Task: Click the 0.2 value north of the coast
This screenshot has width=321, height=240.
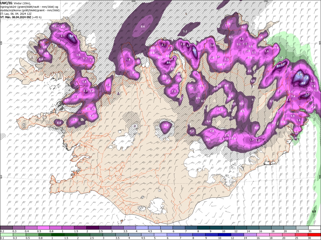Action: coord(185,31)
